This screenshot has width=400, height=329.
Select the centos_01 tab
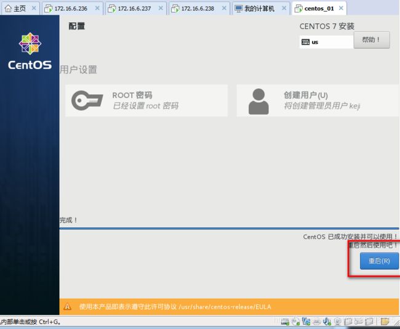[x=319, y=9]
